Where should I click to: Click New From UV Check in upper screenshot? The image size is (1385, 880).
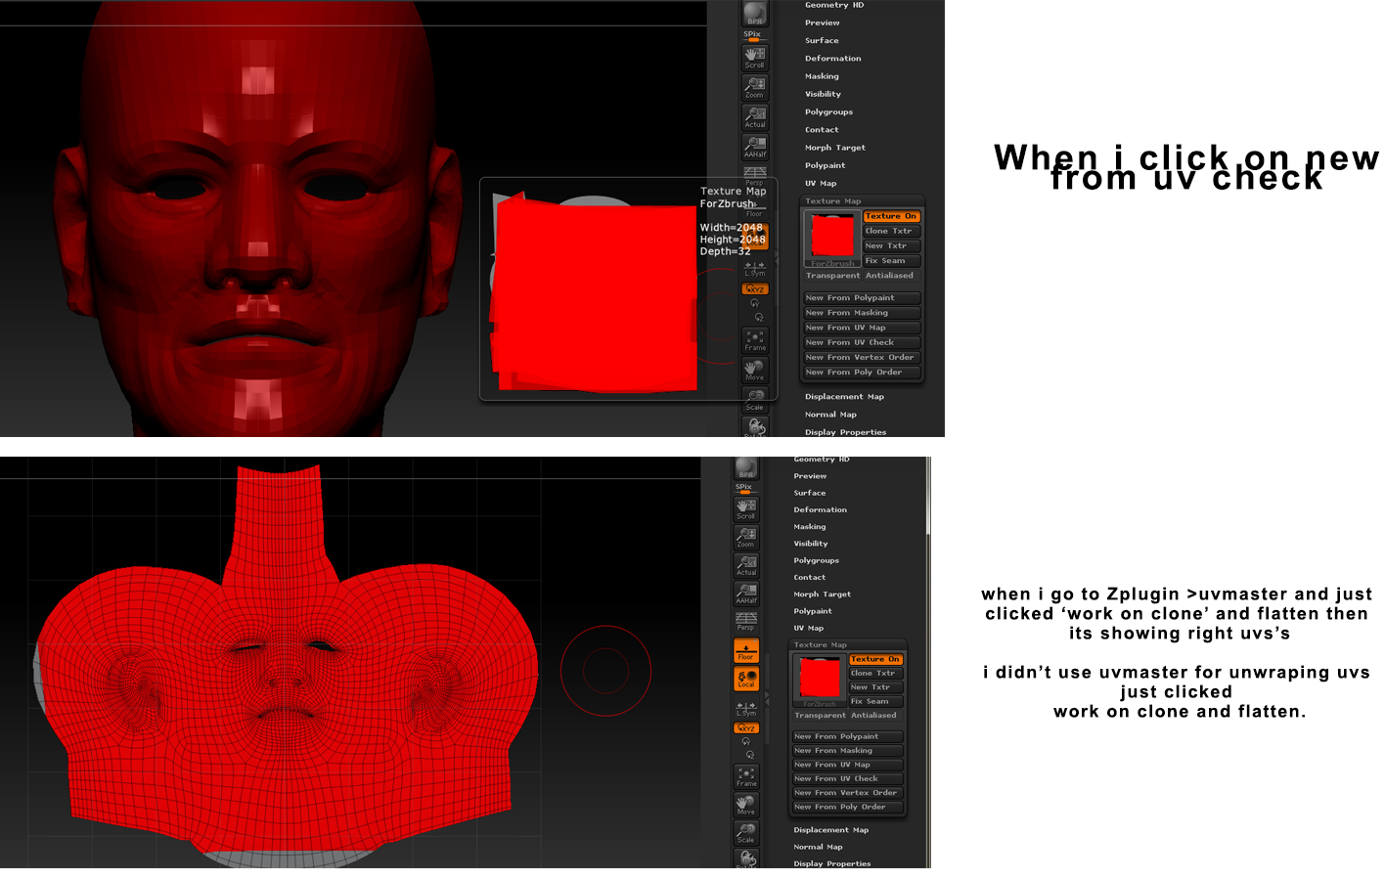click(862, 342)
